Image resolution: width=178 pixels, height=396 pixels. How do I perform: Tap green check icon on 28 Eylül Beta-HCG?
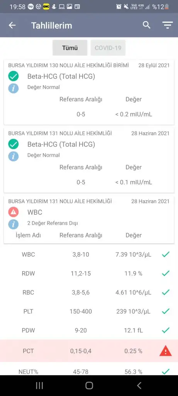point(14,76)
